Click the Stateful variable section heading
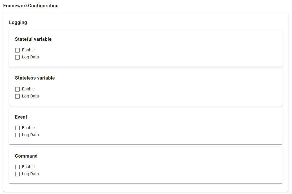The image size is (292, 194). [x=33, y=39]
